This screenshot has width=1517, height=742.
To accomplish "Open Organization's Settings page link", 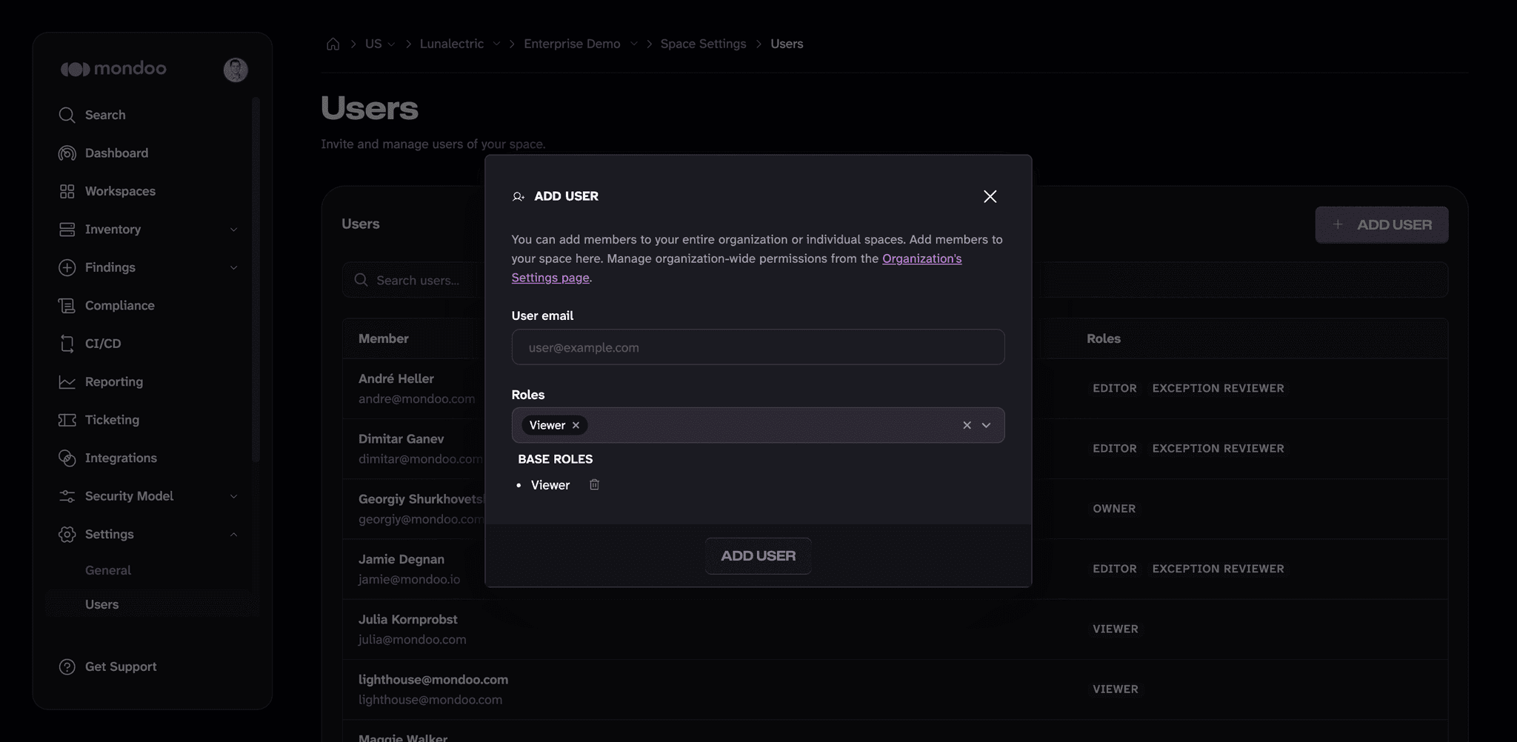I will (921, 258).
